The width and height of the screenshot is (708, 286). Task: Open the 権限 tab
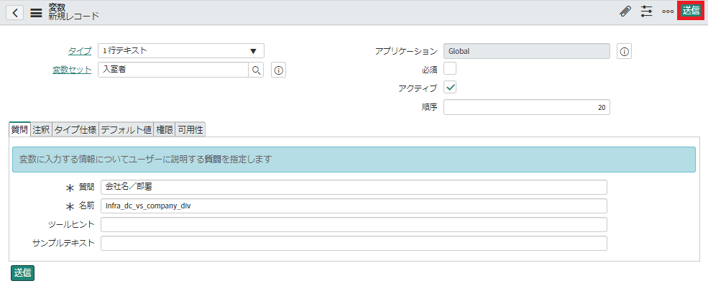coord(165,130)
